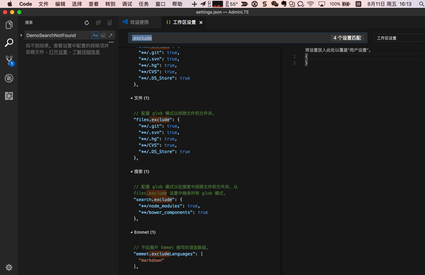Image resolution: width=425 pixels, height=275 pixels.
Task: Open the Debug view icon
Action: pos(9,78)
